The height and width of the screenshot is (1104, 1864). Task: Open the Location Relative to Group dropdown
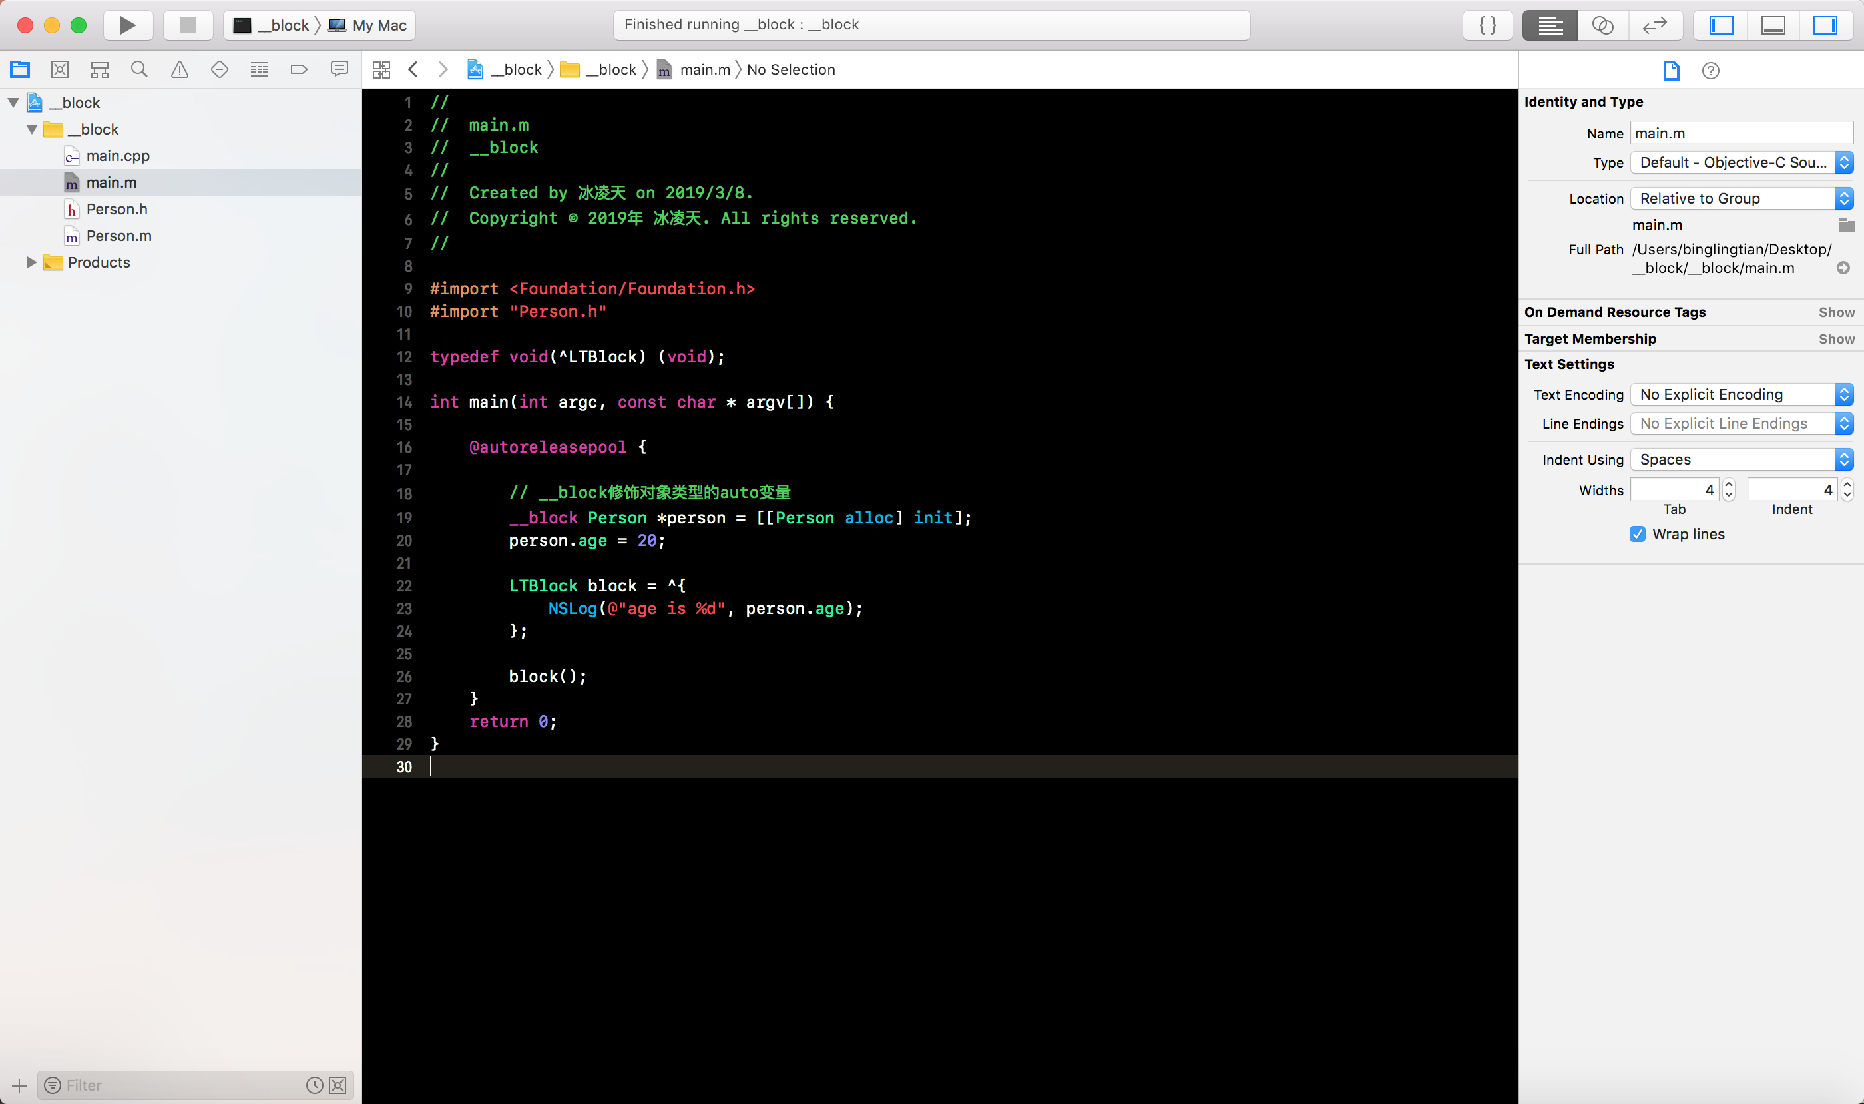pos(1742,198)
